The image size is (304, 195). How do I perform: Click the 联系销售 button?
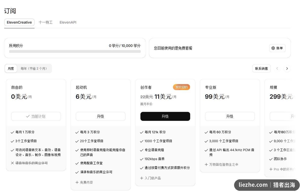point(261,69)
